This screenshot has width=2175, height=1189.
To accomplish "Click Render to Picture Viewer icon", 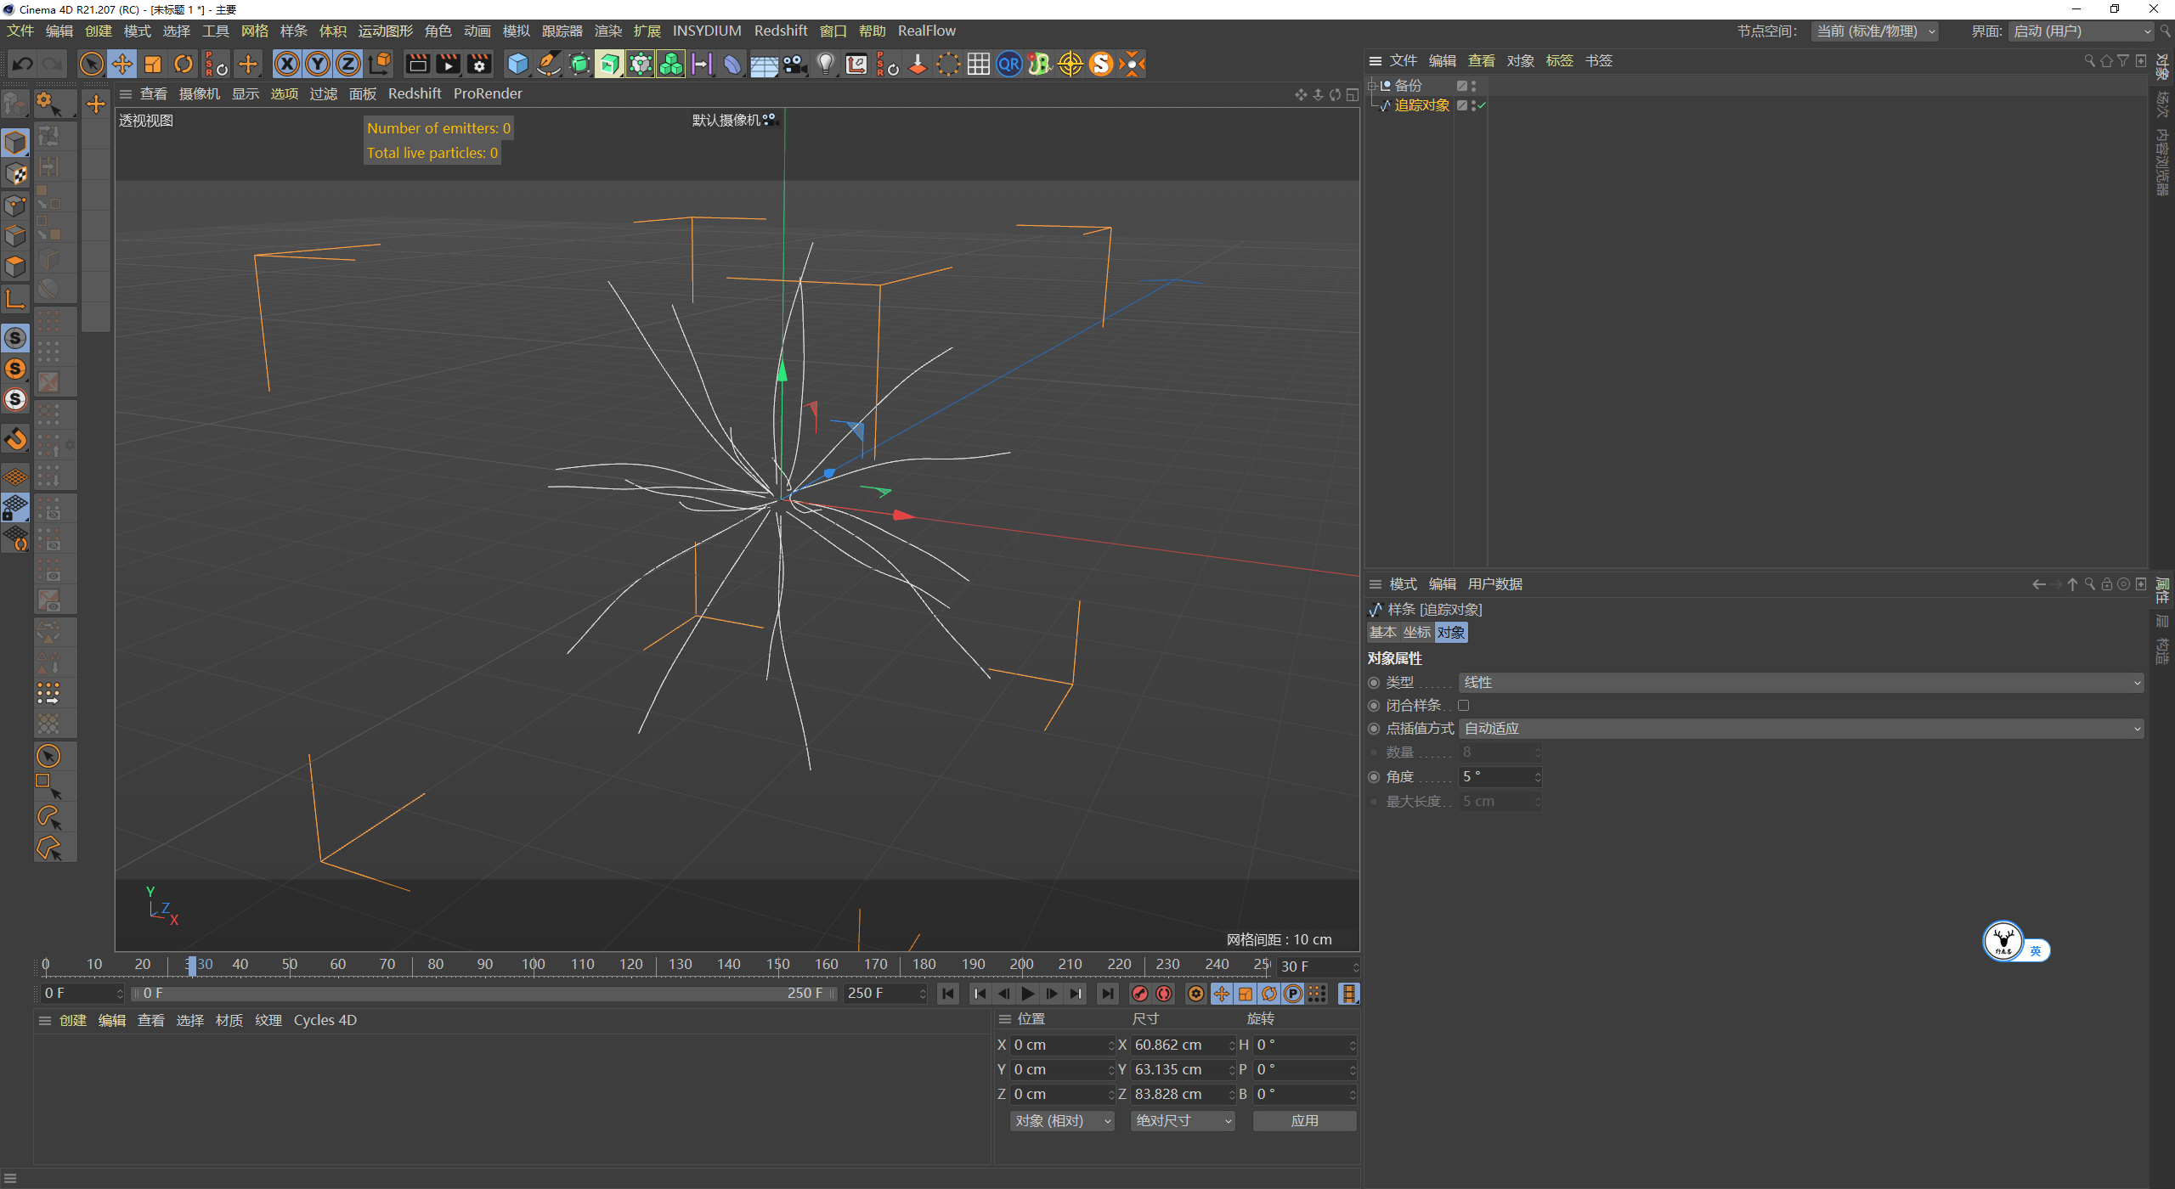I will 447,64.
